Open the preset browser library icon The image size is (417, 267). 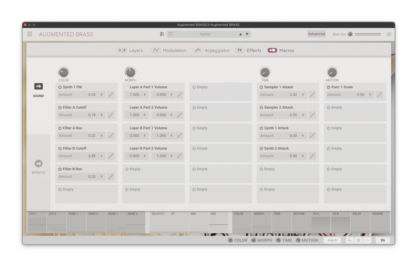[x=162, y=34]
